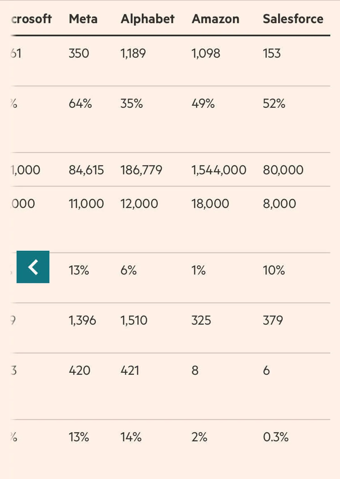Select the Alphabet column header

[x=147, y=19]
